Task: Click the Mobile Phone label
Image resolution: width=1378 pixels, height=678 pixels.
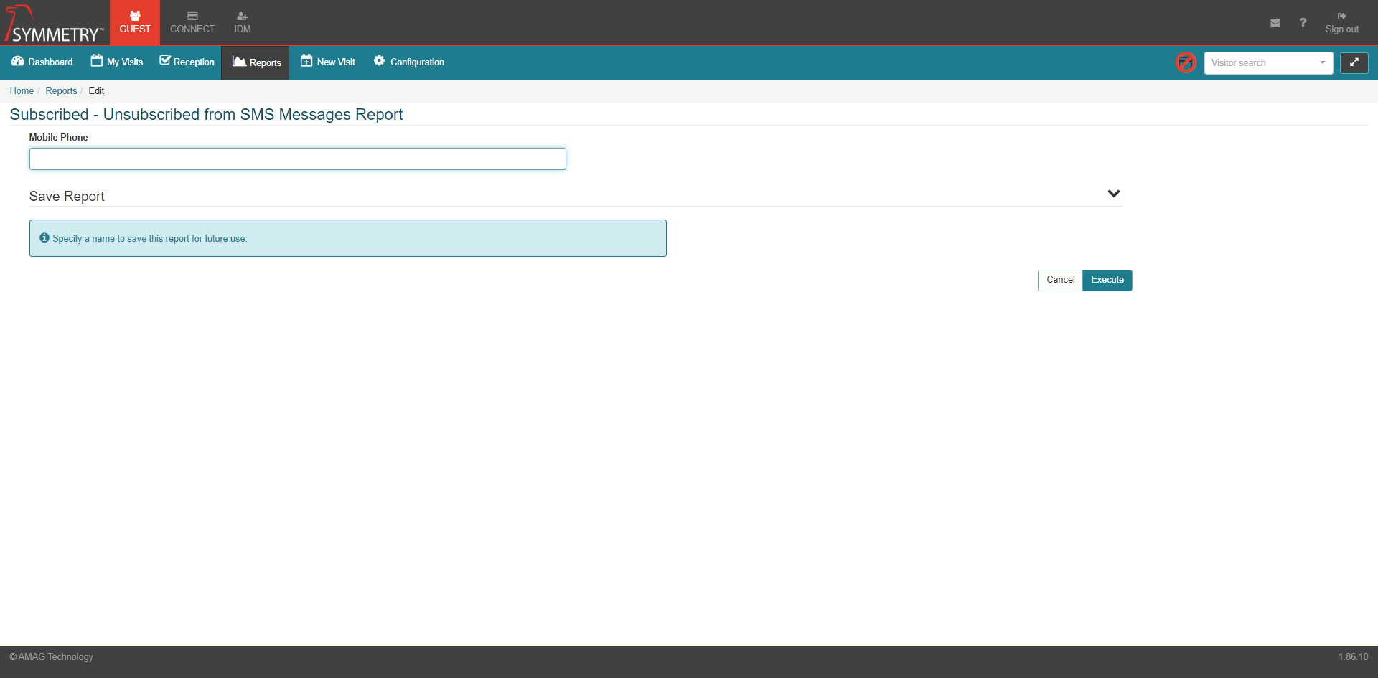Action: [x=58, y=138]
